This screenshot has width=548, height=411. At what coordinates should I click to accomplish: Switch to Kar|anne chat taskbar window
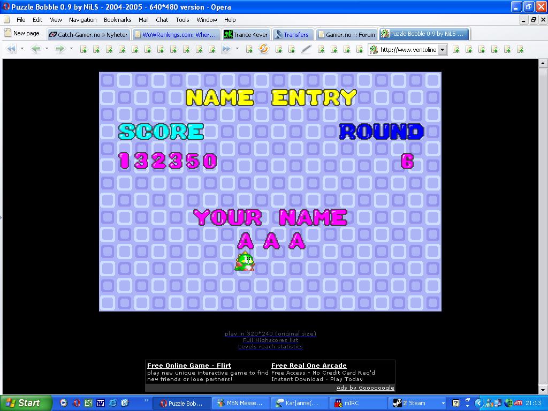click(300, 404)
